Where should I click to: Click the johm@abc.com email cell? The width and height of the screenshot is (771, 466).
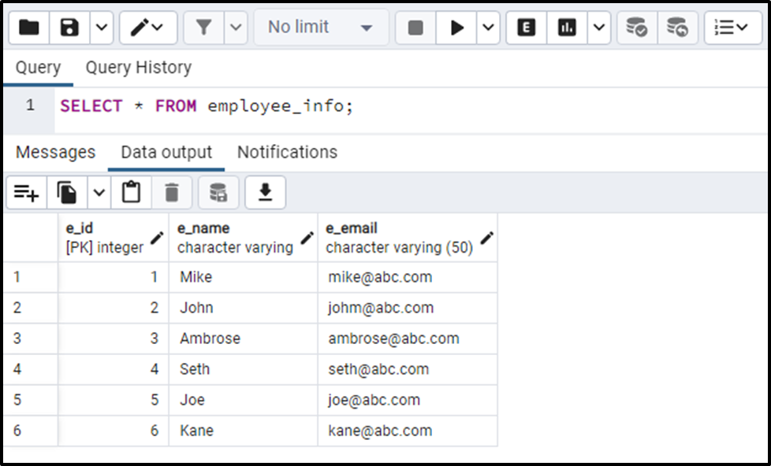pos(408,308)
